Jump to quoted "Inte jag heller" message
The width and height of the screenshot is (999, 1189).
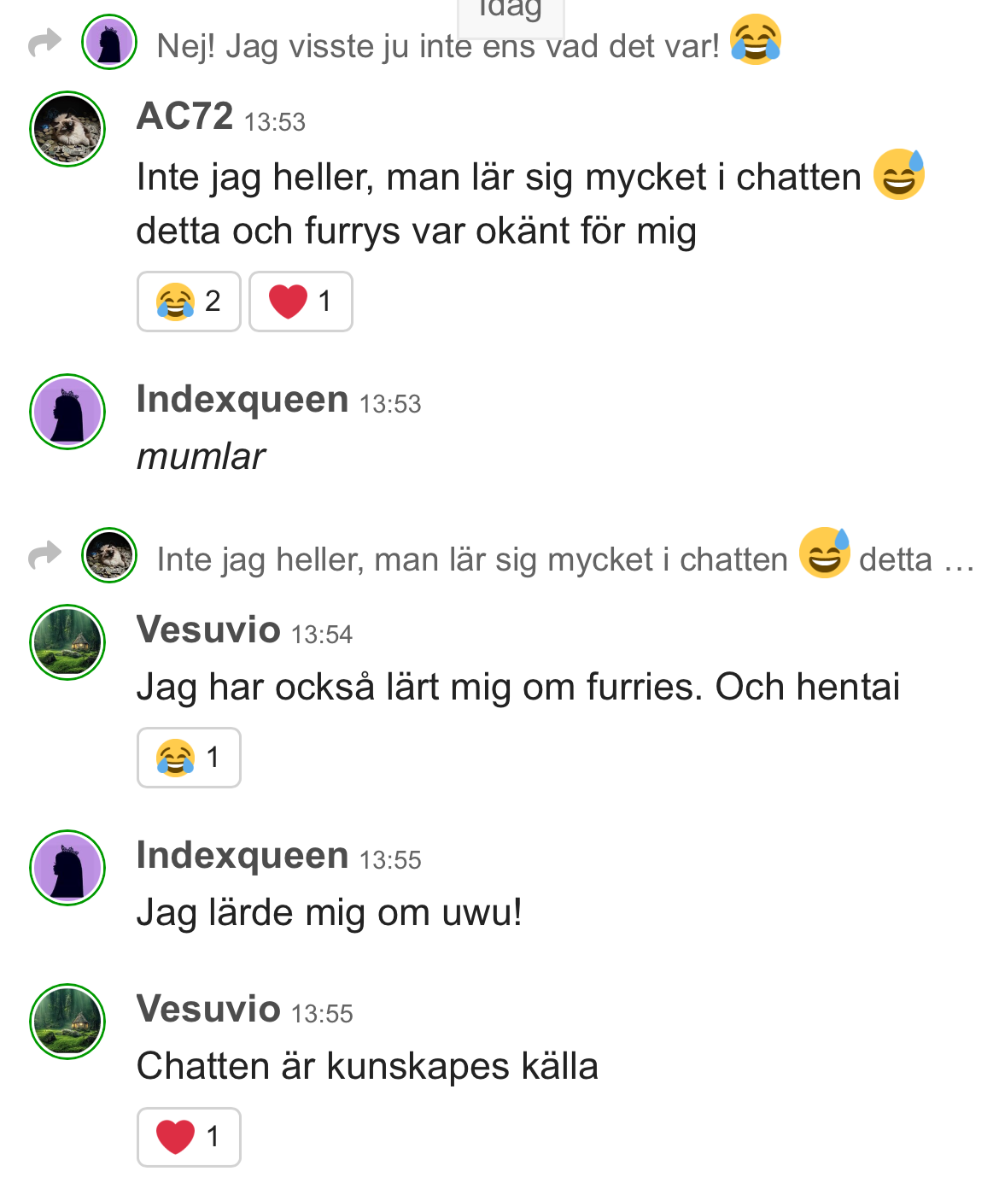[471, 560]
